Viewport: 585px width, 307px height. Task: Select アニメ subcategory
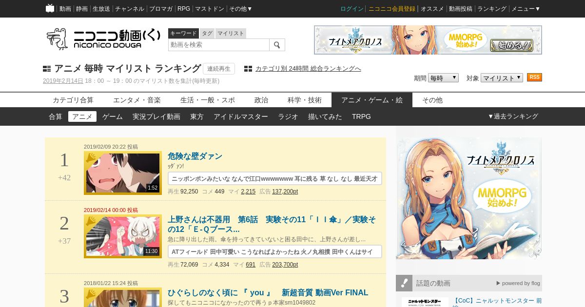click(x=82, y=116)
